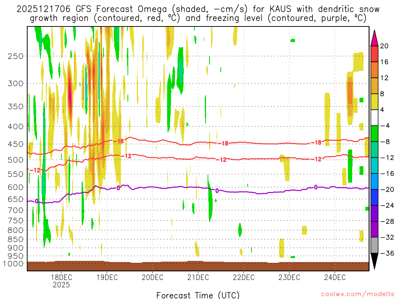The image size is (398, 299).
Task: Pick the dark blue -20 to -24 colorbar segment
Action: (x=374, y=197)
